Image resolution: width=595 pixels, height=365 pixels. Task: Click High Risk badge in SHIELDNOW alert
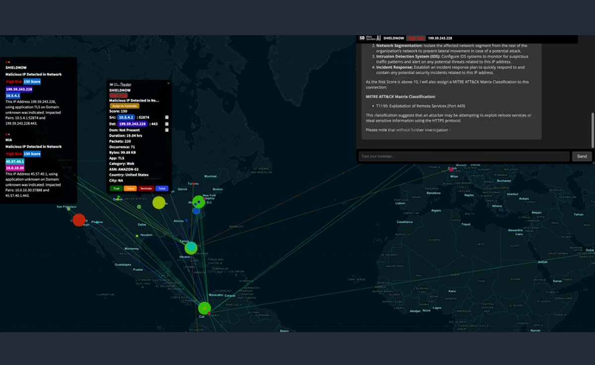tap(14, 81)
